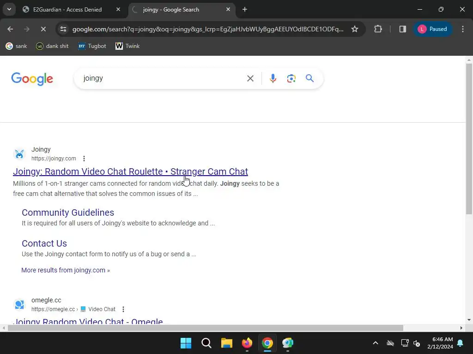Open Chrome three-dot menu
Screen dimensions: 473x354
click(x=463, y=29)
